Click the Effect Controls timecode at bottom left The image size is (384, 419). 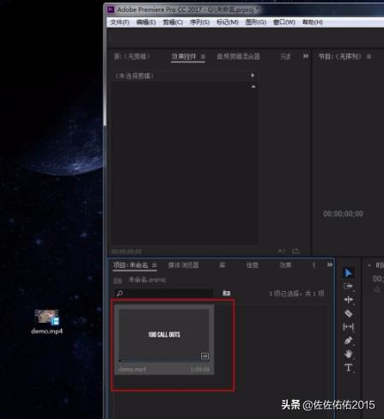[126, 252]
